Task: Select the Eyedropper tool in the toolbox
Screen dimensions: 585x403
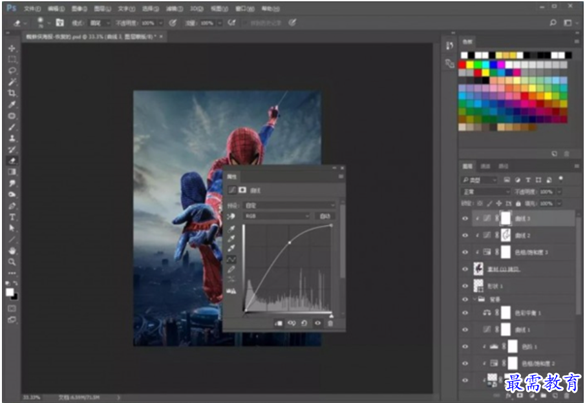Action: pyautogui.click(x=12, y=105)
